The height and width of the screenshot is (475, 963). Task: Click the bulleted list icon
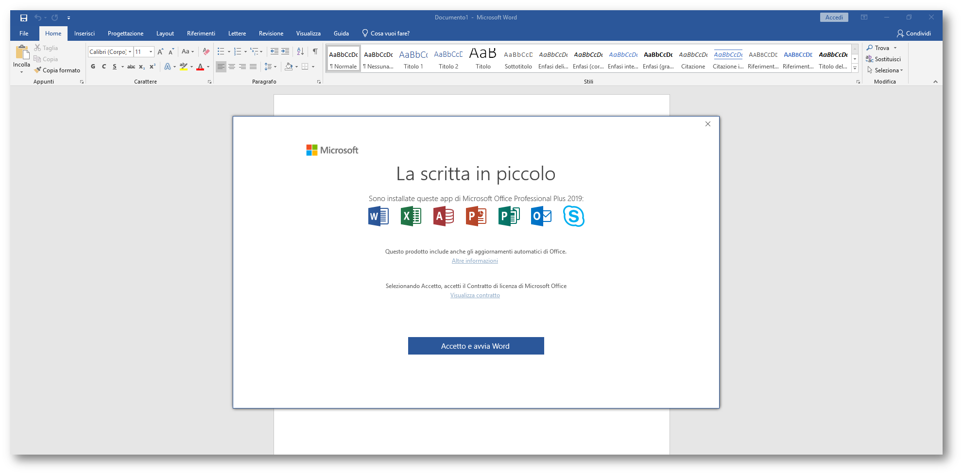[x=221, y=51]
